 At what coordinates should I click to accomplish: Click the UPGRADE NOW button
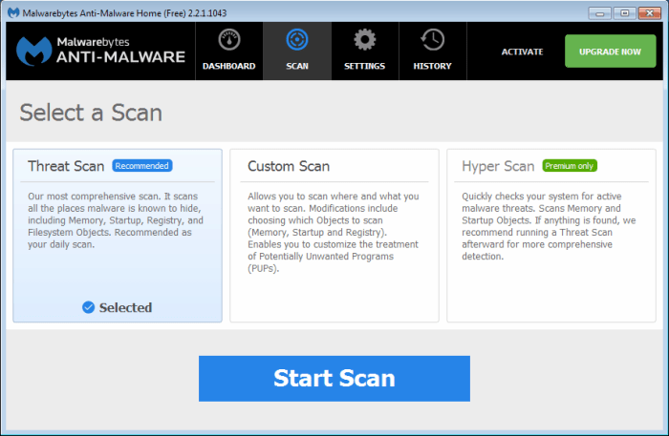[610, 52]
